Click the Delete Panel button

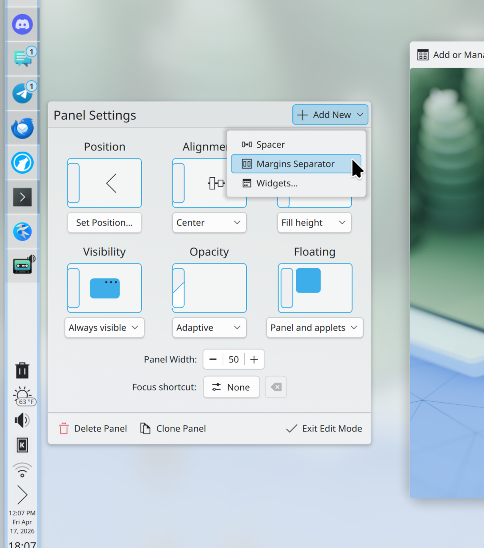[x=93, y=428]
